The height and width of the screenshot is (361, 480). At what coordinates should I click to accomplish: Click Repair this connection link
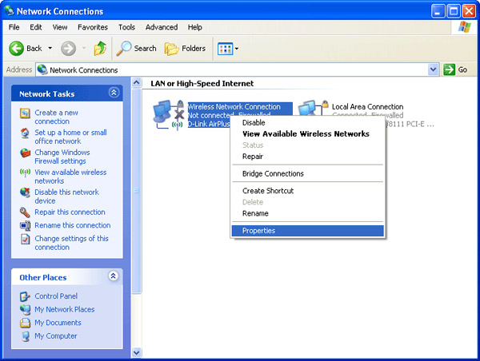coord(70,212)
